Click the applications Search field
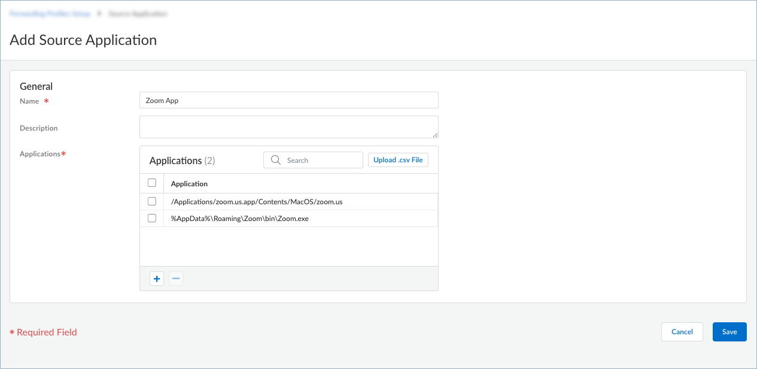Image resolution: width=757 pixels, height=369 pixels. [320, 160]
